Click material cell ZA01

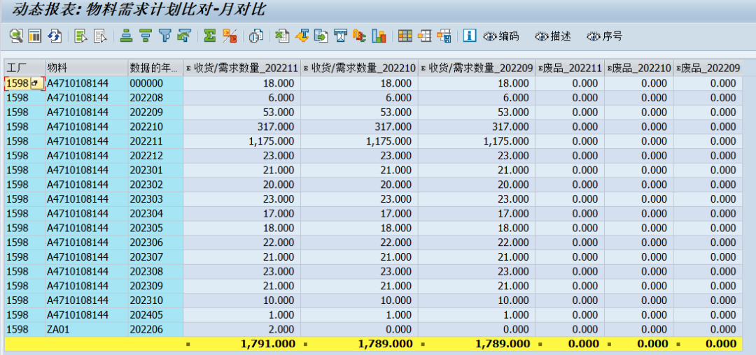[86, 330]
